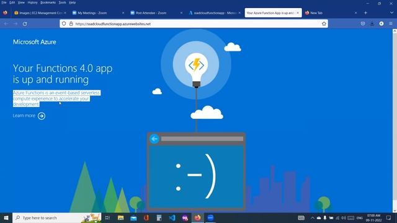Open Visual Studio Code from the taskbar
This screenshot has width=397, height=223.
172,217
